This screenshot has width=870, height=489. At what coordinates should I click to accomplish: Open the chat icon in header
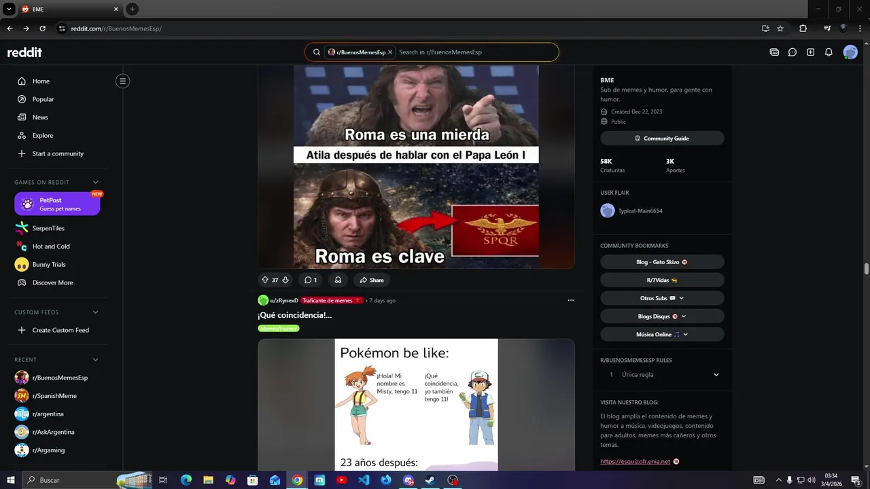point(793,52)
